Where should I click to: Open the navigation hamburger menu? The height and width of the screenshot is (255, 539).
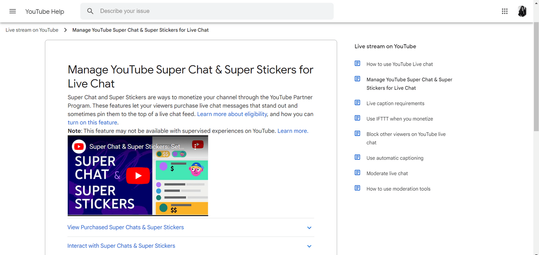click(12, 11)
